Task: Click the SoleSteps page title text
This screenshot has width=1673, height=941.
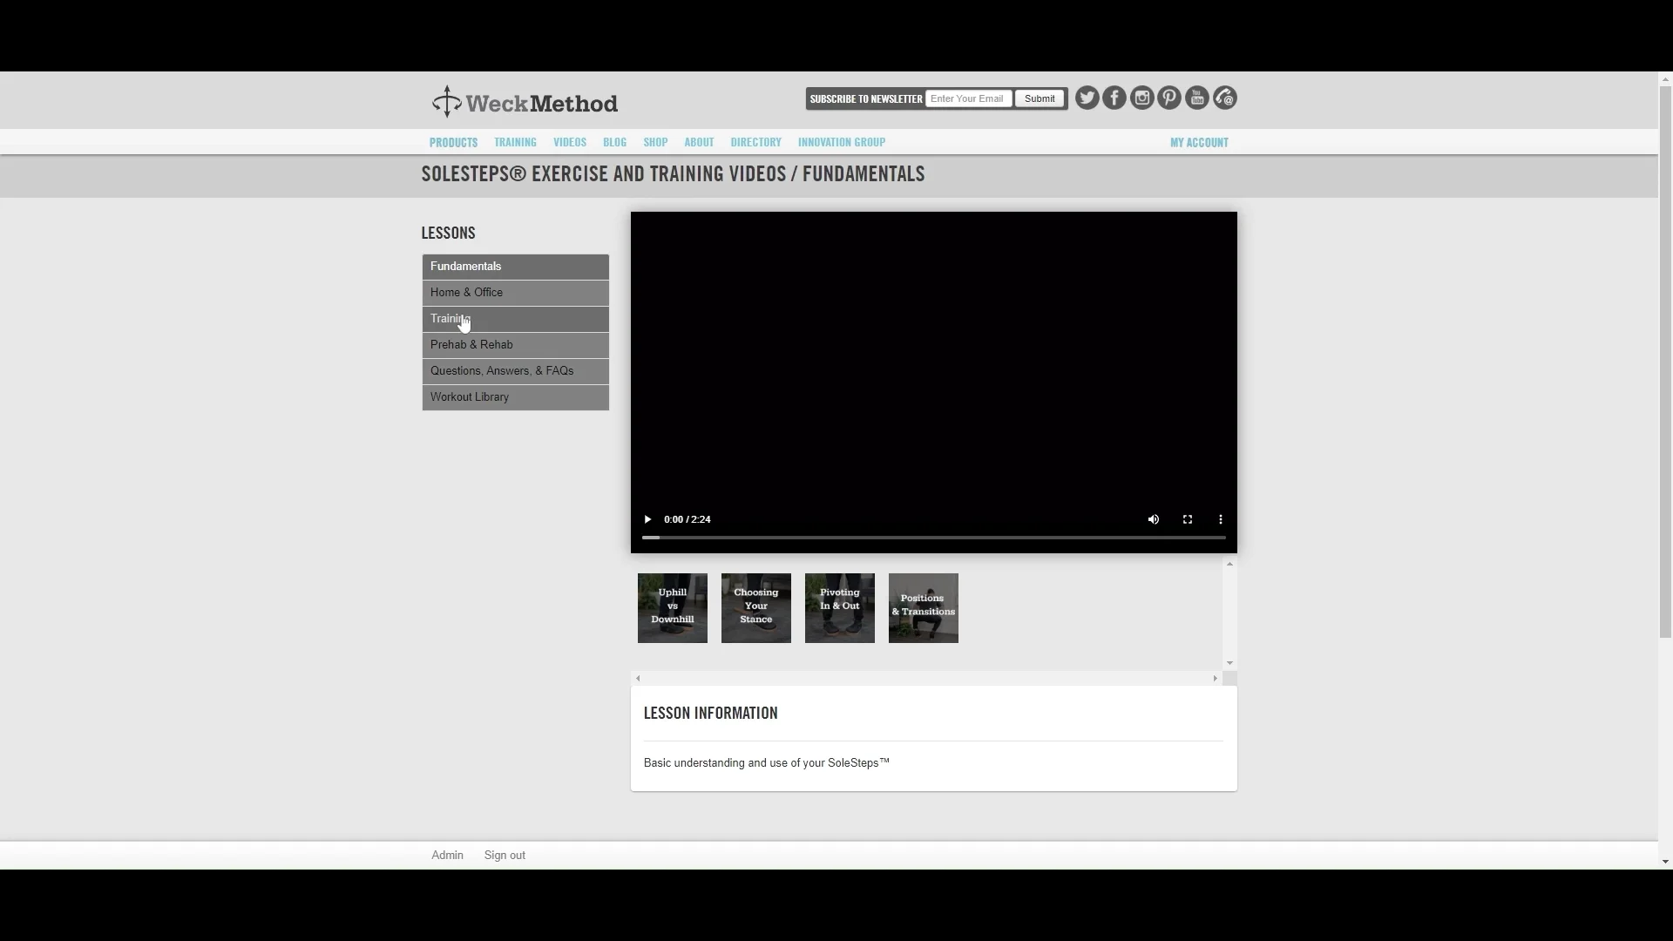Action: (x=673, y=174)
